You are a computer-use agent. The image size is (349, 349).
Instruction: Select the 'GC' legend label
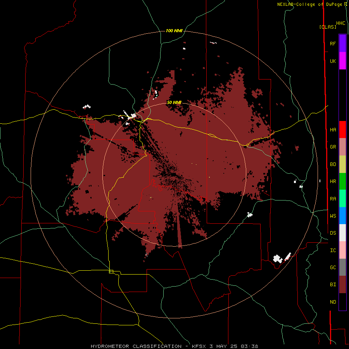333,268
